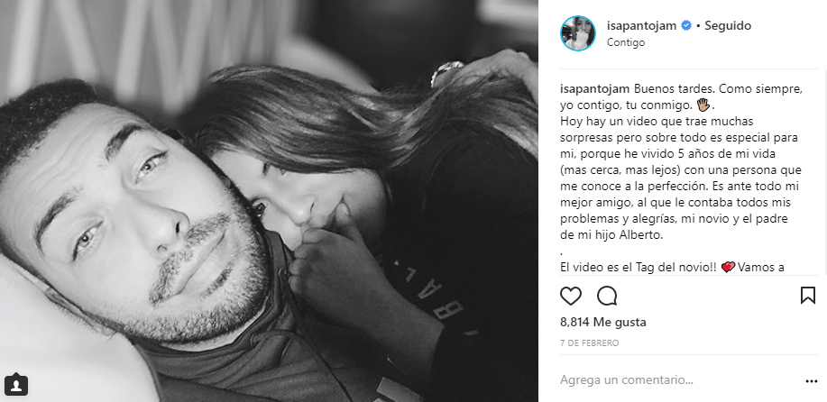Focus the Agrega un comentario field
827x402 pixels.
pyautogui.click(x=627, y=379)
